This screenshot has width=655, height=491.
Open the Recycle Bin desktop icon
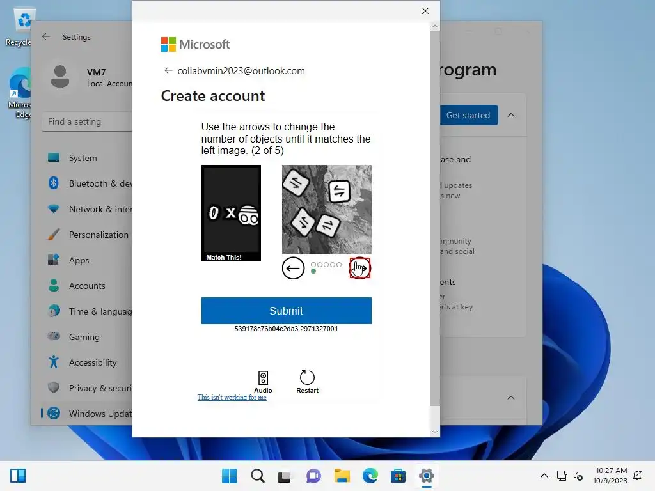21,28
